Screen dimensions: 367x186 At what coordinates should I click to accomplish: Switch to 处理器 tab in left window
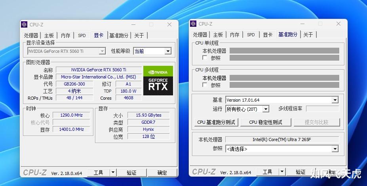point(31,35)
